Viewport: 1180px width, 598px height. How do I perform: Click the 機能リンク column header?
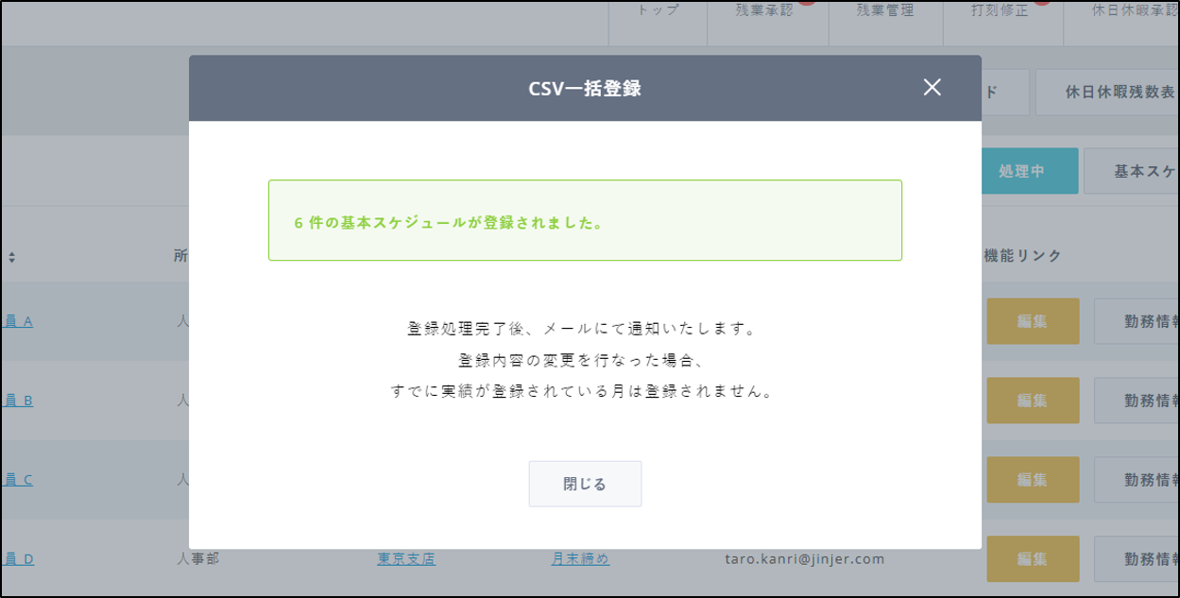1022,256
